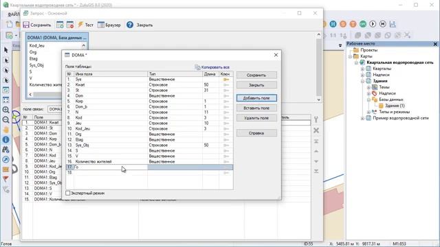Toggle key icon for Sys field row
Viewport: 440px width, 247px height.
point(226,80)
